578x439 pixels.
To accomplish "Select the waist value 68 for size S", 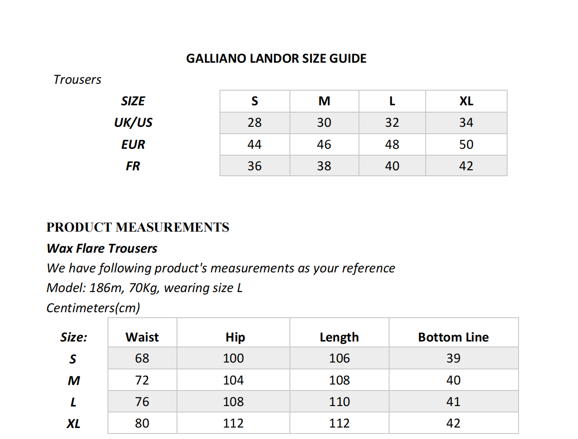I will pyautogui.click(x=142, y=358).
